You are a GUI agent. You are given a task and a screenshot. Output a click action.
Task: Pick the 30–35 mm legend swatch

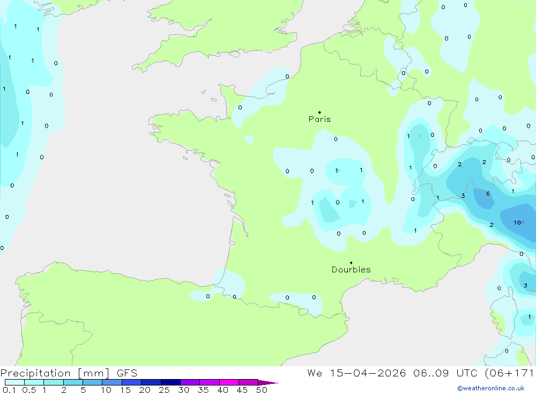(x=190, y=382)
